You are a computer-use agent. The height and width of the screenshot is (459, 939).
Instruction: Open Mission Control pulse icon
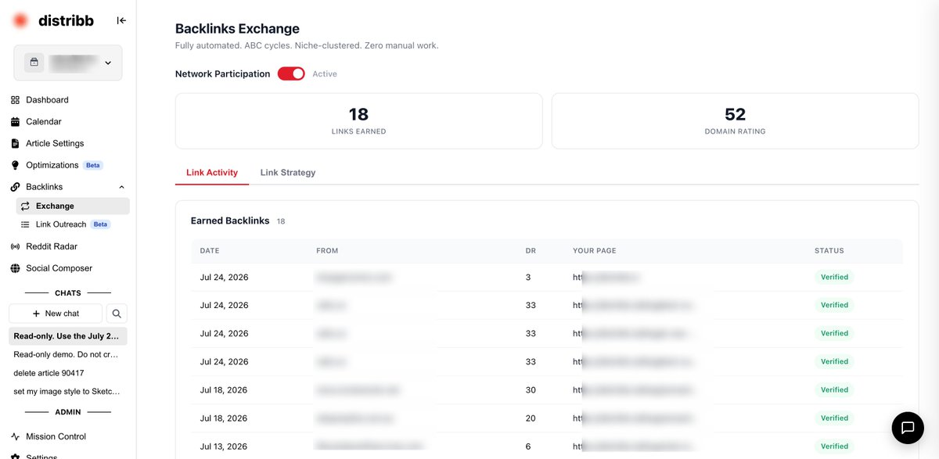coord(15,437)
